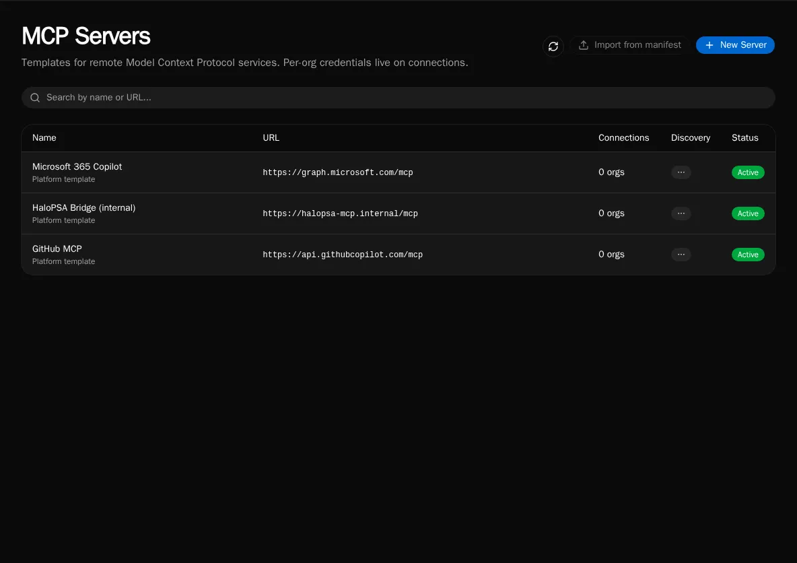Click the magnifier icon in search bar
The image size is (797, 563).
(35, 98)
